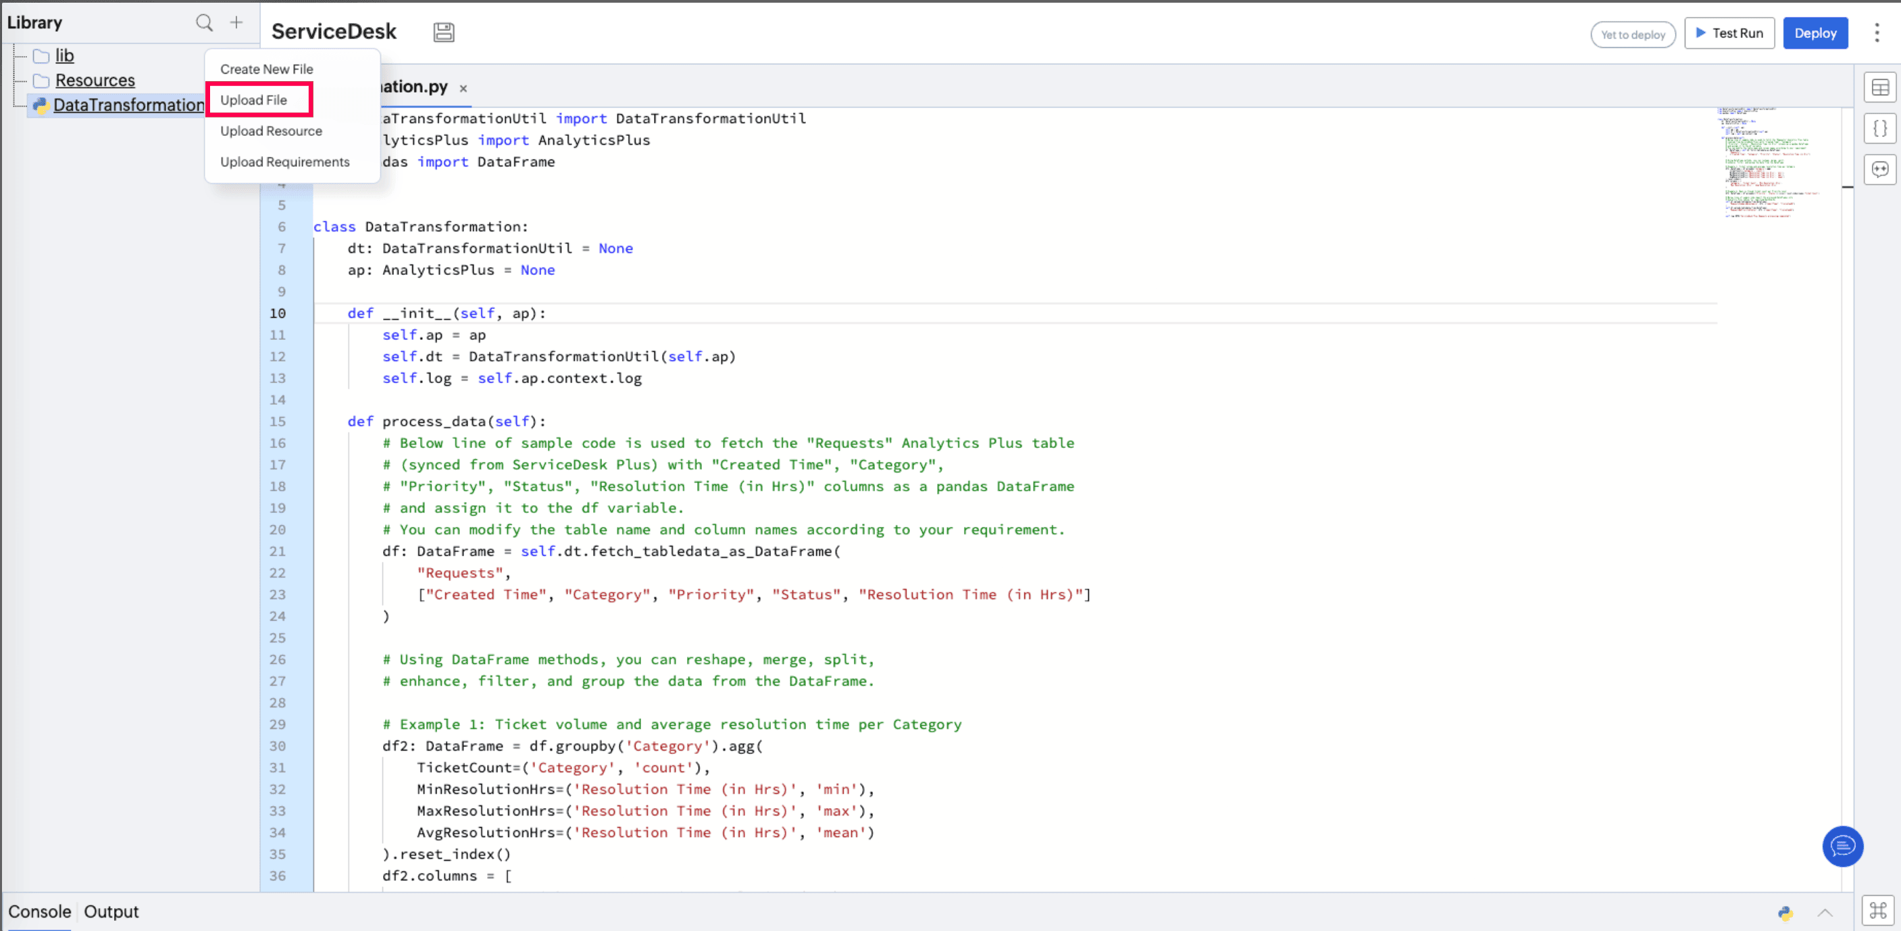Open the lib folder in Library tree
The width and height of the screenshot is (1901, 931).
pos(64,56)
